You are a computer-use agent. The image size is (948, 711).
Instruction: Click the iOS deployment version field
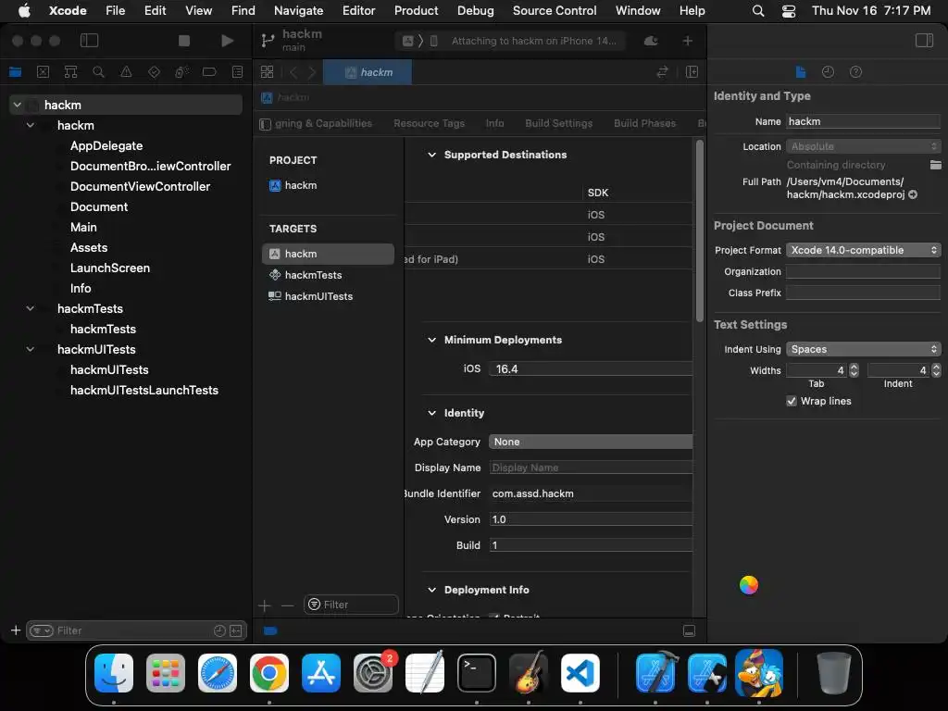591,368
